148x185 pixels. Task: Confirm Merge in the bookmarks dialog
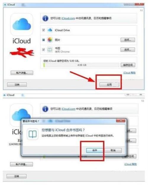(x=95, y=151)
